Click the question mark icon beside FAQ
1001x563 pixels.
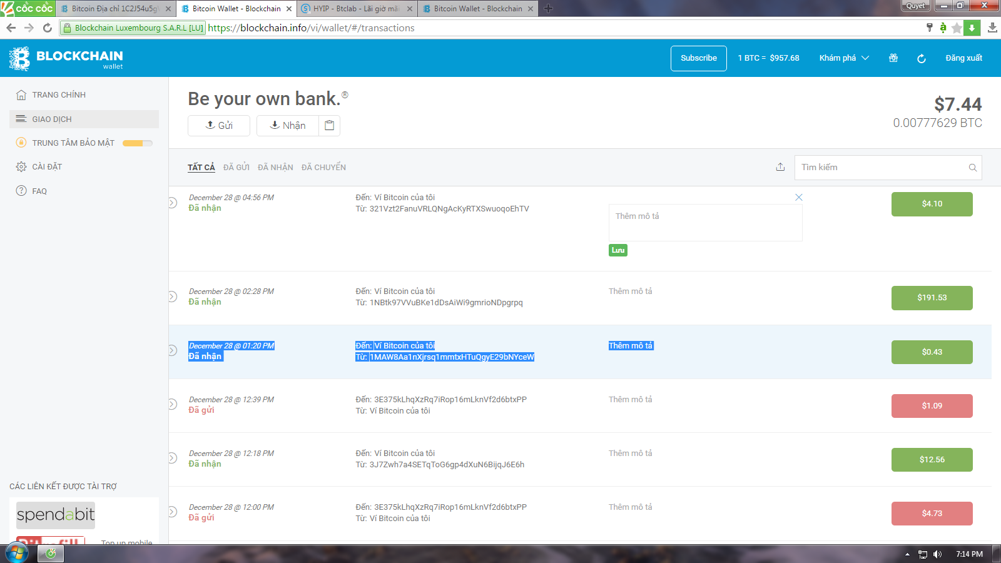point(21,191)
